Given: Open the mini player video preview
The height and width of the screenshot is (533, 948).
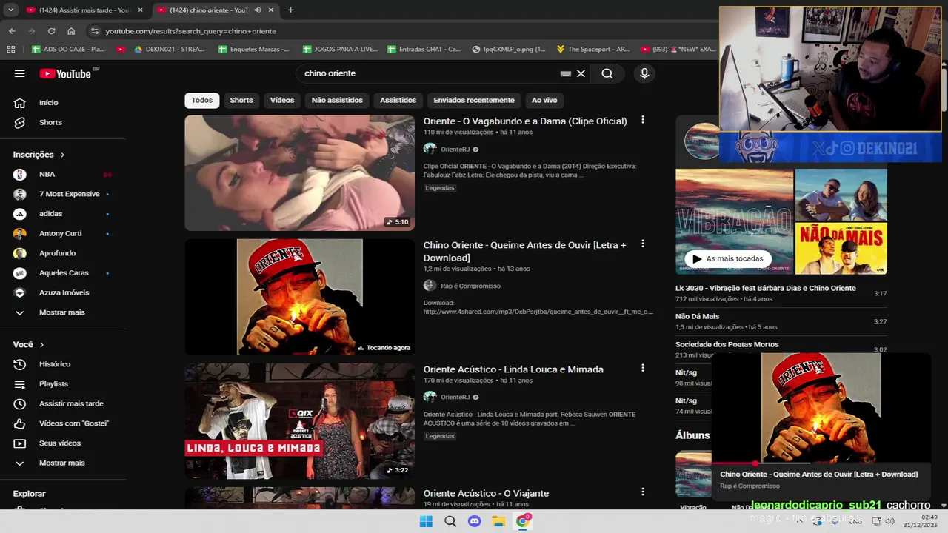Looking at the screenshot, I should click(821, 407).
